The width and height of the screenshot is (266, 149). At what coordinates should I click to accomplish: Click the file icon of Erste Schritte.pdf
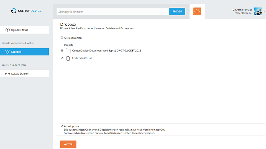[68, 58]
